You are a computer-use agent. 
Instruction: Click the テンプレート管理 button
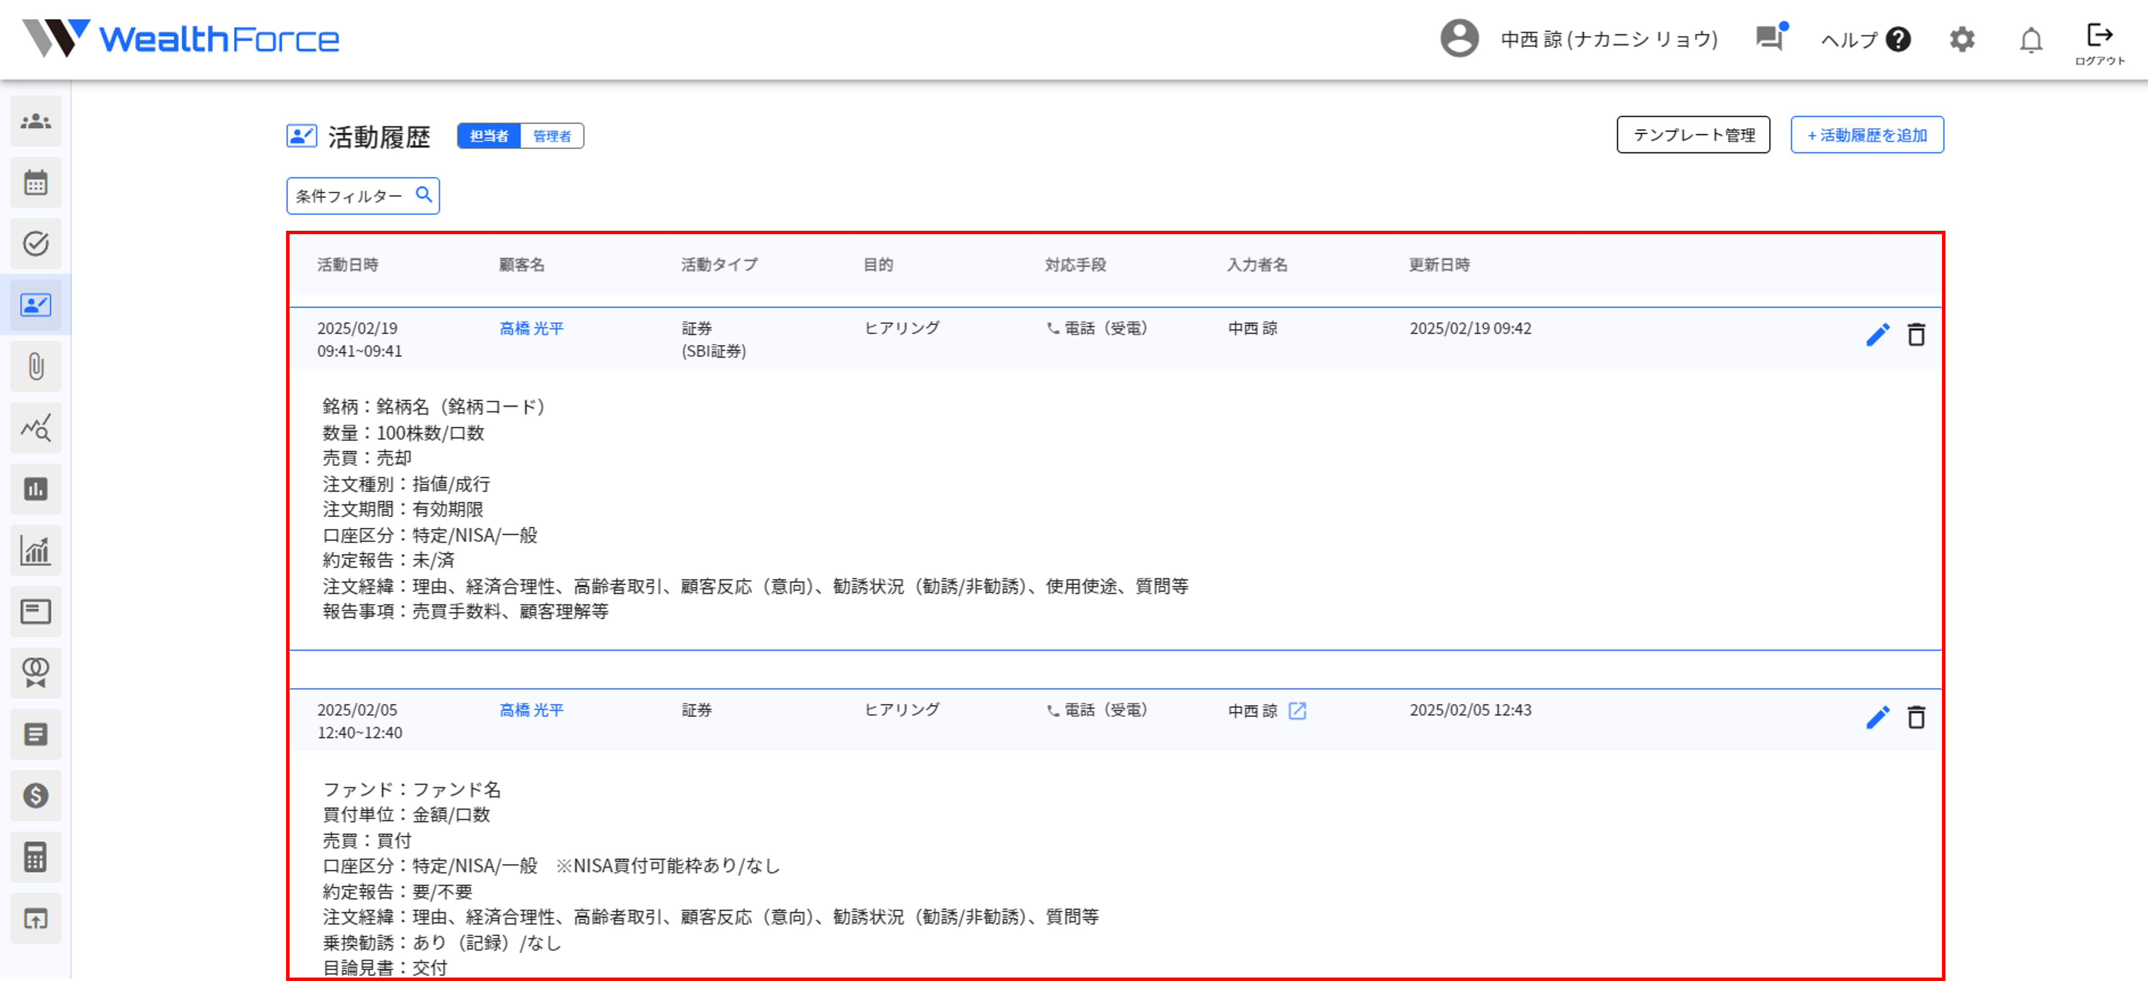(x=1693, y=135)
